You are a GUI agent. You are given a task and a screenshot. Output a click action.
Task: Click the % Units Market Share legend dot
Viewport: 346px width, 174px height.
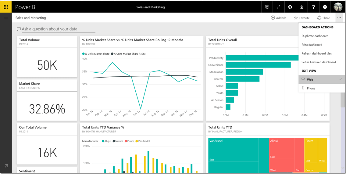(x=83, y=54)
